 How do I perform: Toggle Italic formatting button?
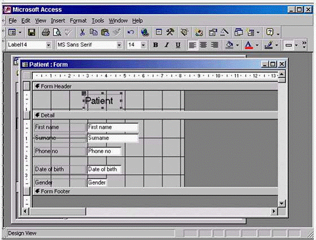pos(167,45)
